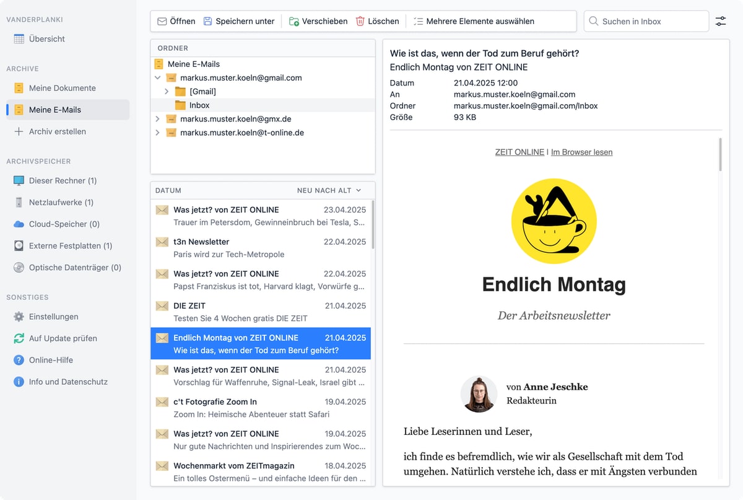The height and width of the screenshot is (500, 743).
Task: Click Mehrere Elemente auswählen button
Action: 474,21
